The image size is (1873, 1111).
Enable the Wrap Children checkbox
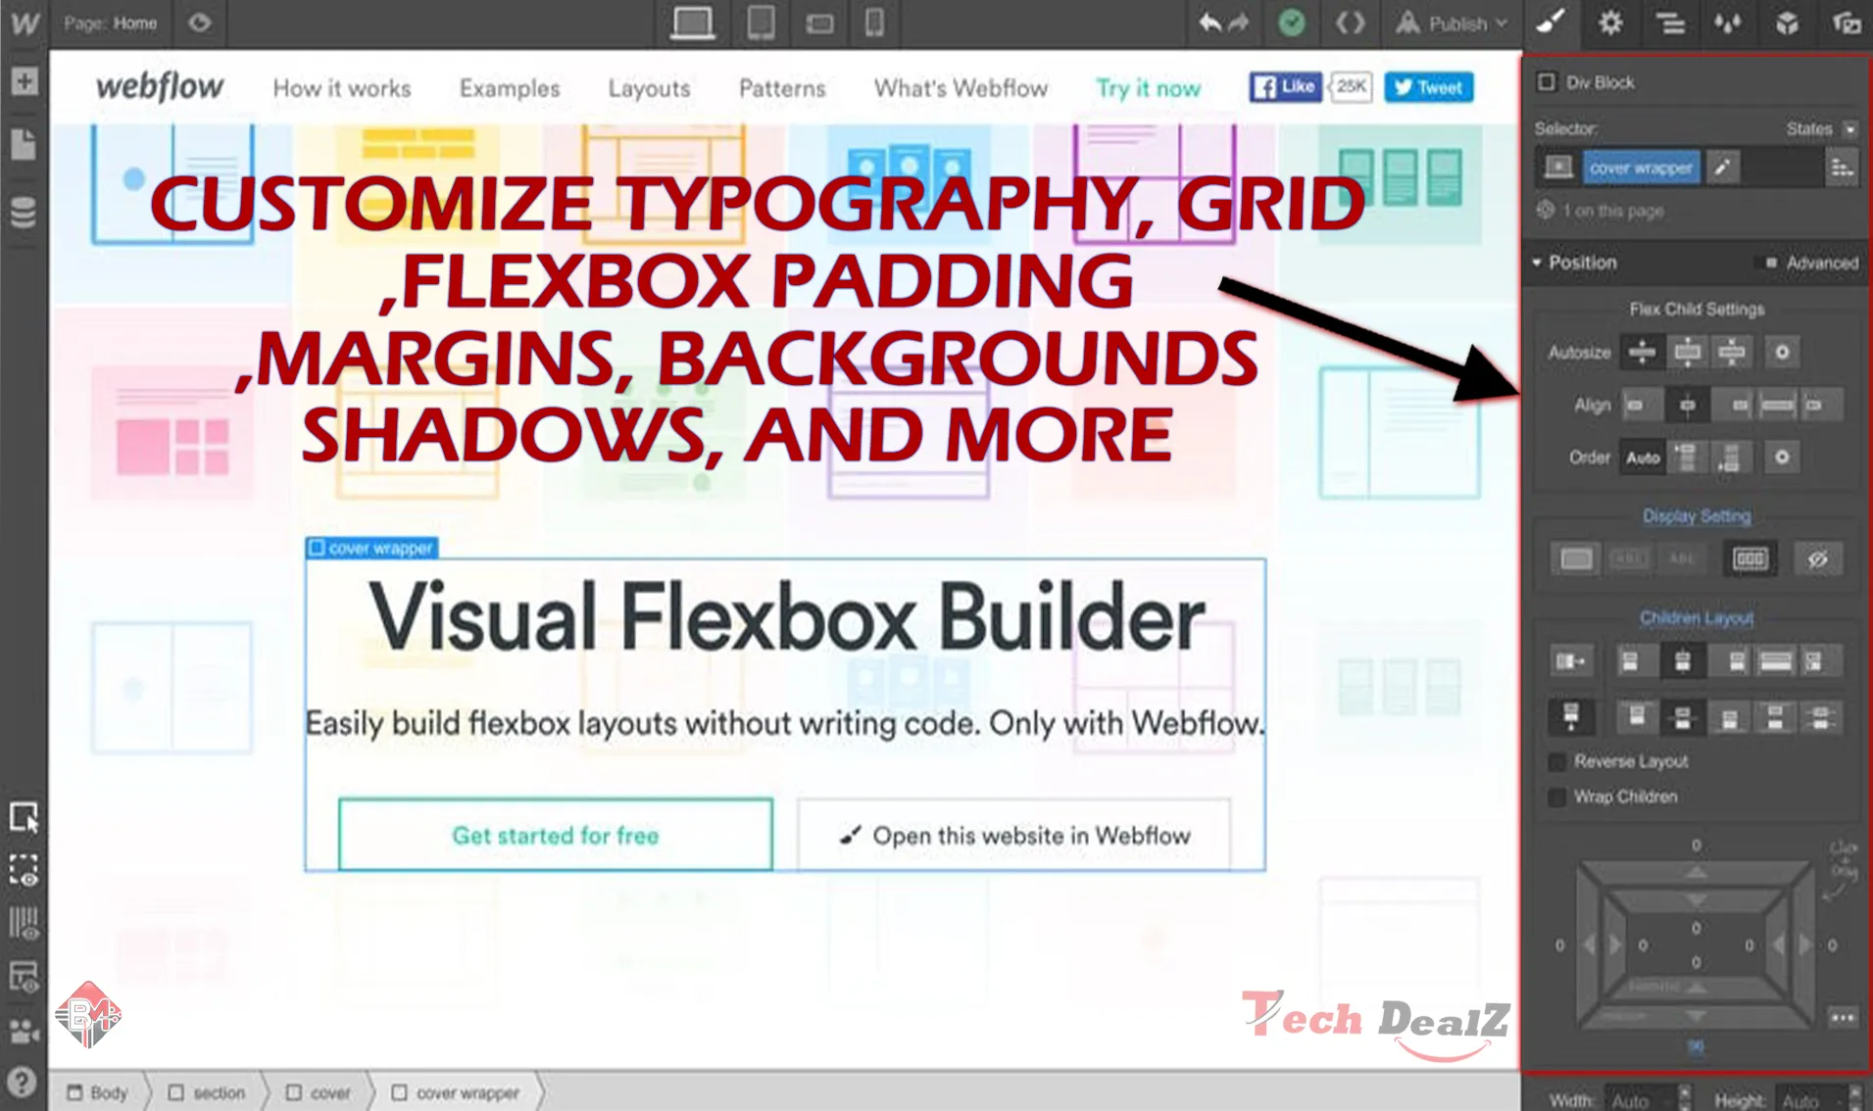tap(1556, 797)
